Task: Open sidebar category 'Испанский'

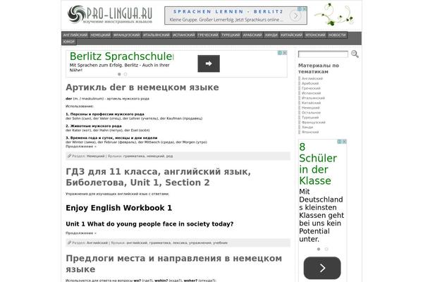Action: coord(312,93)
